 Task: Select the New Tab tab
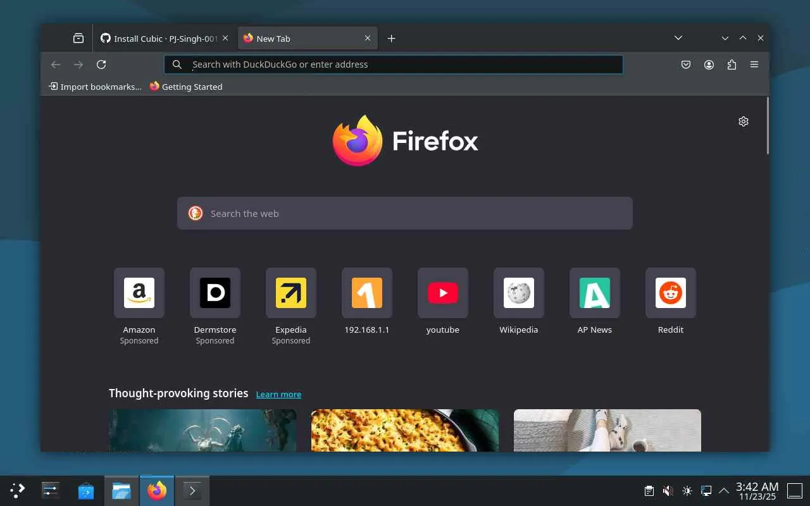308,39
